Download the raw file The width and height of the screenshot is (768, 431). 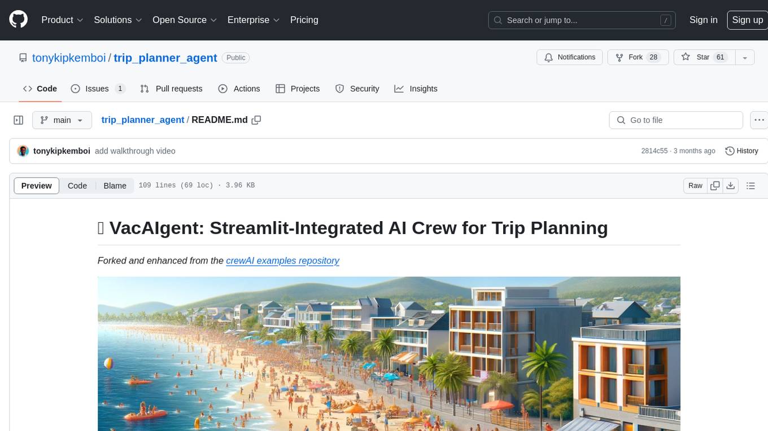pos(731,186)
